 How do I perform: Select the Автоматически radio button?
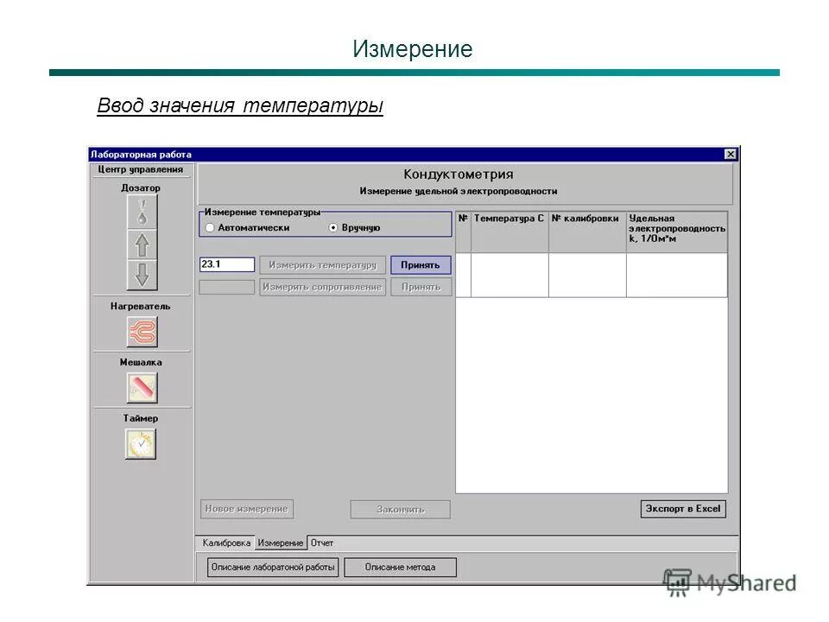[210, 227]
